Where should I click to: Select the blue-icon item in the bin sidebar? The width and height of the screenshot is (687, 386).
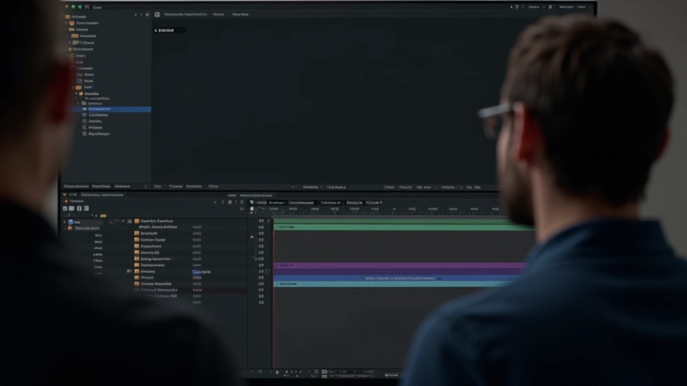click(74, 222)
